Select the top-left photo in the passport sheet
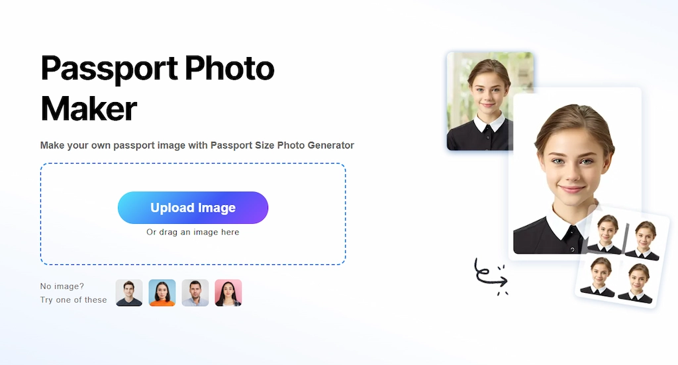The width and height of the screenshot is (678, 365). coord(606,234)
